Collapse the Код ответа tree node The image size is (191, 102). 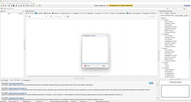(162, 68)
